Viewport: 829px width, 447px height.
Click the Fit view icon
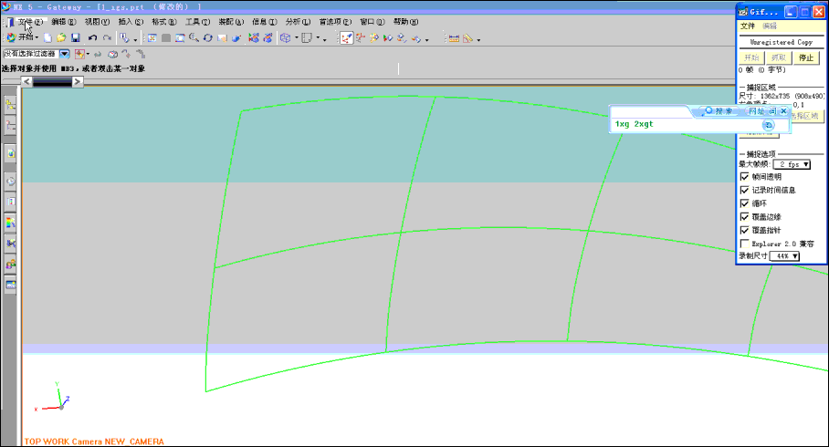pyautogui.click(x=152, y=38)
